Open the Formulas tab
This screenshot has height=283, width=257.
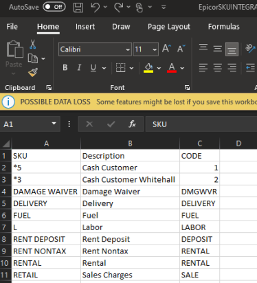224,27
